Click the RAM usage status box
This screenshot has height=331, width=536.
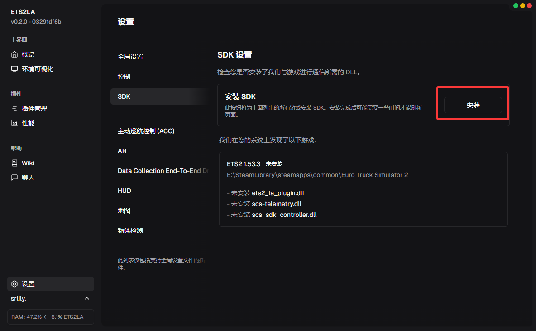[x=51, y=317]
